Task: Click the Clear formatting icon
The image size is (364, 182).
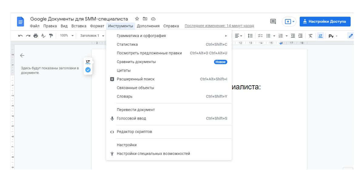Action: [310, 36]
